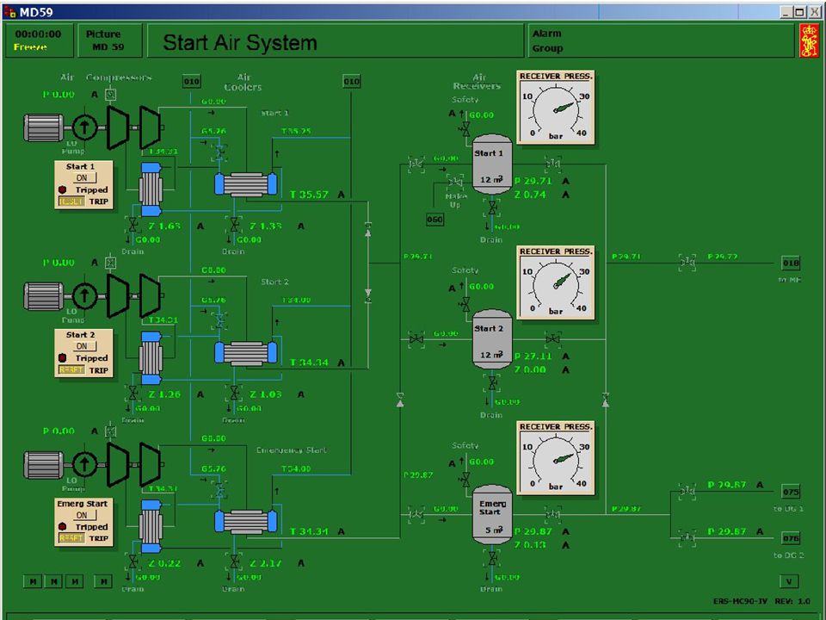
Task: Select Start 1 compressor electric motor
Action: (44, 127)
